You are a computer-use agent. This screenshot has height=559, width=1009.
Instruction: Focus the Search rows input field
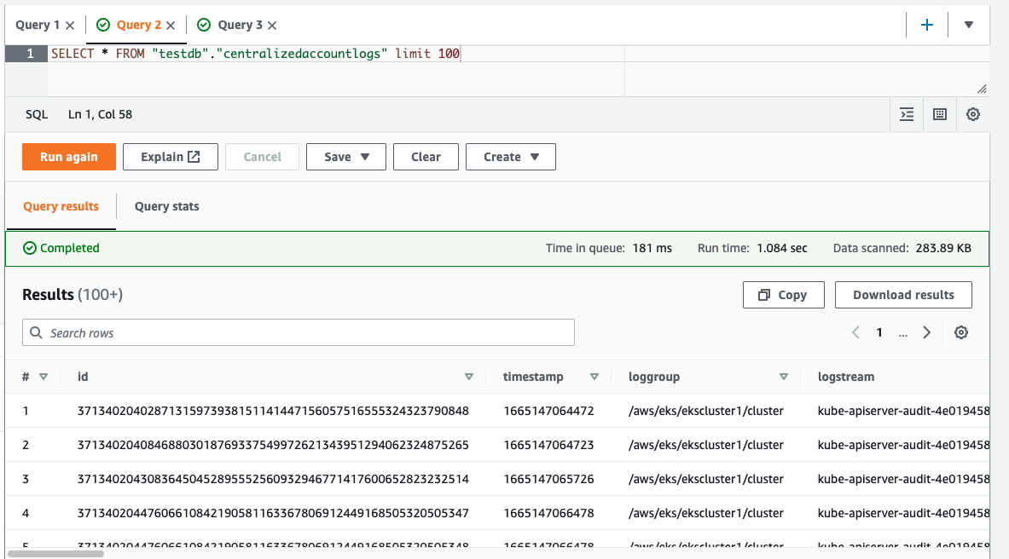[x=299, y=332]
